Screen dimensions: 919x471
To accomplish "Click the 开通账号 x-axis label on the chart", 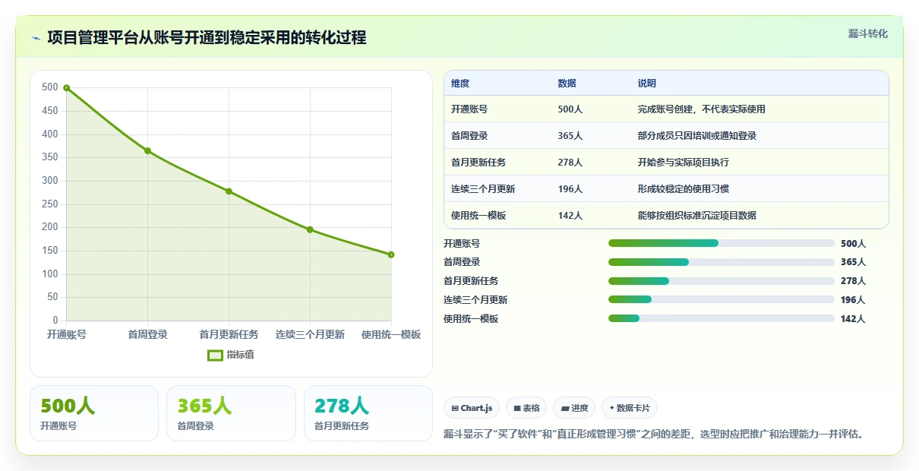I will pyautogui.click(x=67, y=334).
